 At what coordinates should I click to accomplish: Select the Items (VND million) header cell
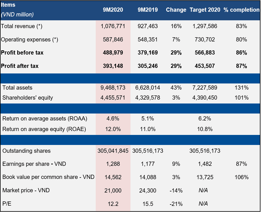click(x=17, y=10)
